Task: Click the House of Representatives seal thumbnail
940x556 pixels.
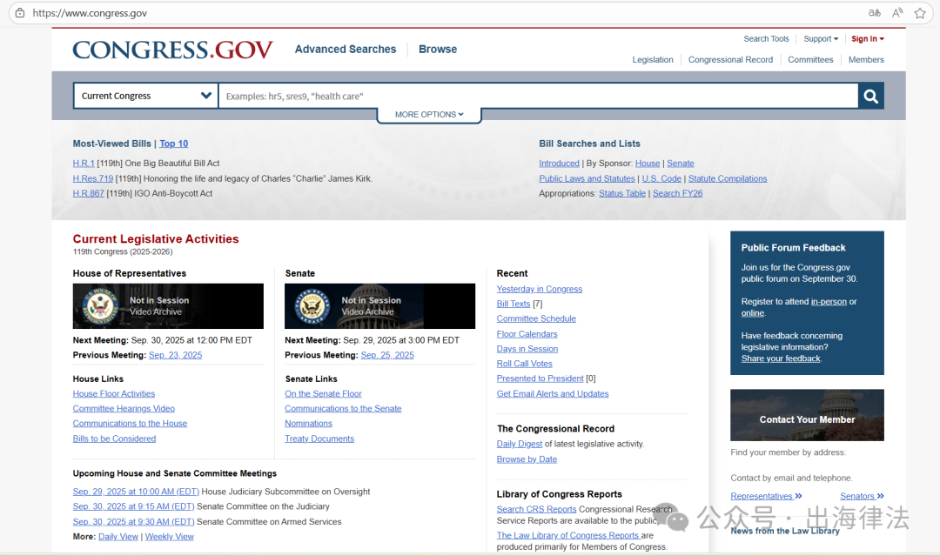Action: coord(168,306)
